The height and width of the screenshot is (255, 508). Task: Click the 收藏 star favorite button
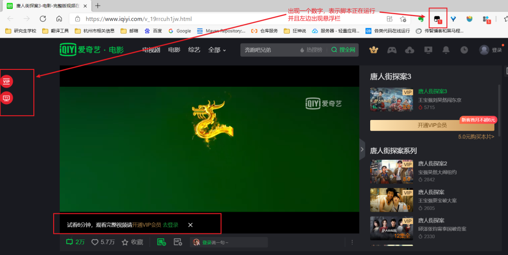point(132,242)
